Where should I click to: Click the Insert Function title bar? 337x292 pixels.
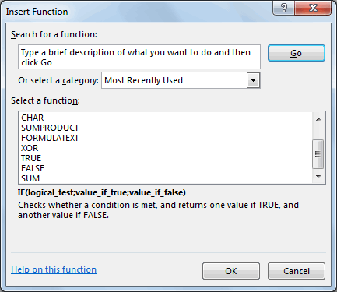pyautogui.click(x=138, y=12)
